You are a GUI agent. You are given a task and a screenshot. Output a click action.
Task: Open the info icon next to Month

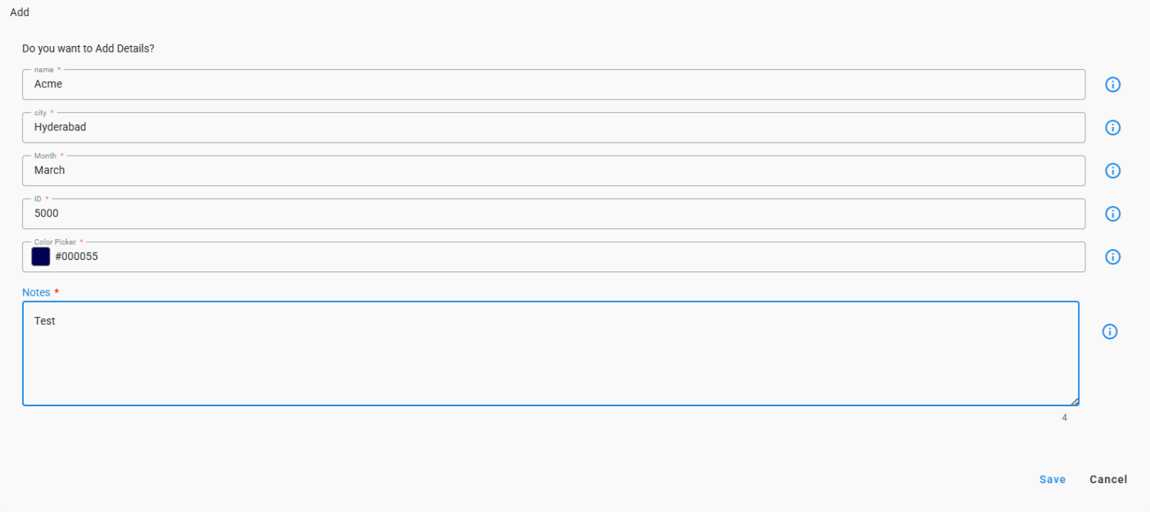[x=1113, y=171]
